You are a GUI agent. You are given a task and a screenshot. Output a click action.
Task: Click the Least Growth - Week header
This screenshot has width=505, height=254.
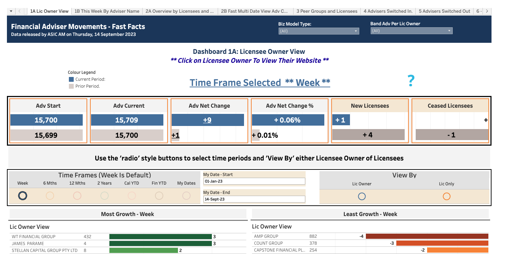(370, 214)
